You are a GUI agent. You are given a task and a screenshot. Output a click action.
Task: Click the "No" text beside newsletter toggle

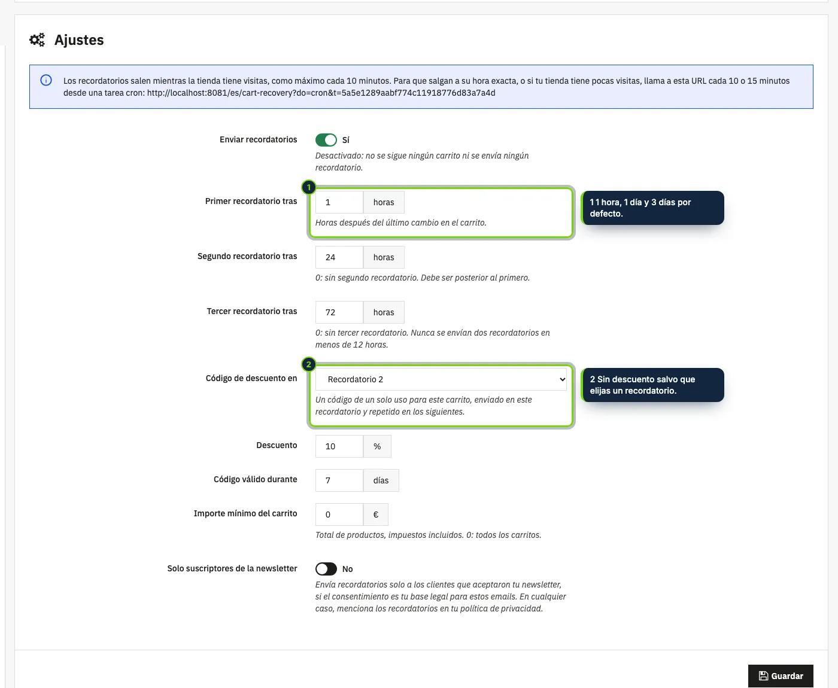[x=348, y=569]
